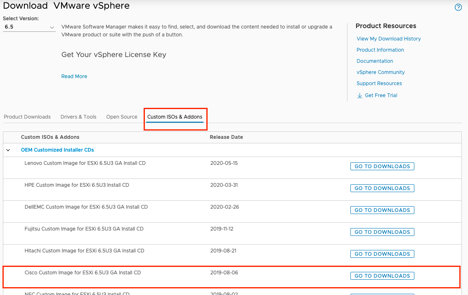The image size is (468, 295).
Task: Click the release date 2019-08-06
Action: (x=224, y=273)
